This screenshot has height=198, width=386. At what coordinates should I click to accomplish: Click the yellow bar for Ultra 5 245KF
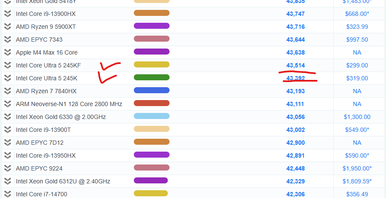(x=151, y=64)
